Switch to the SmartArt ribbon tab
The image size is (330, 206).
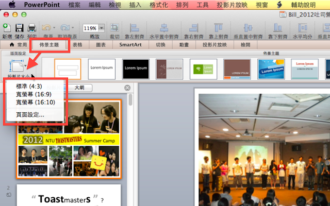[x=130, y=45]
